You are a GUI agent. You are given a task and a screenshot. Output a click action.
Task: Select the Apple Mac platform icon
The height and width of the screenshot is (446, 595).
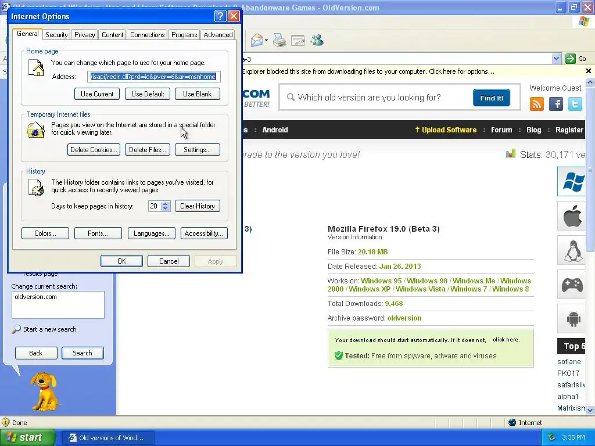572,216
